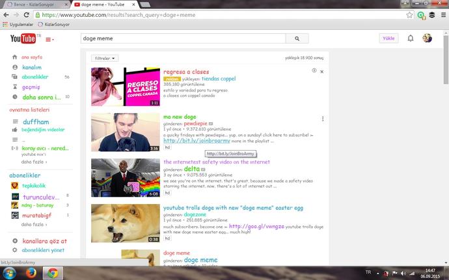Click the search magnifier button
This screenshot has width=449, height=280.
pos(297,38)
